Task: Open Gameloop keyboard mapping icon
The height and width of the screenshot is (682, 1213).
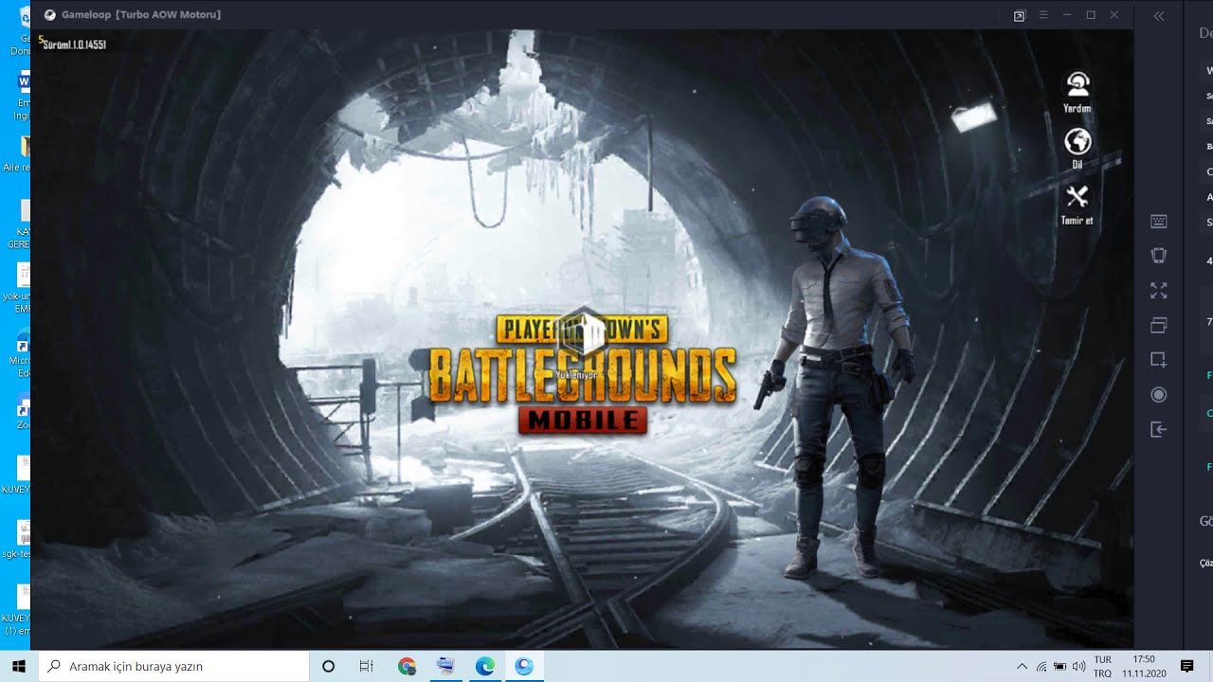Action: click(1158, 221)
